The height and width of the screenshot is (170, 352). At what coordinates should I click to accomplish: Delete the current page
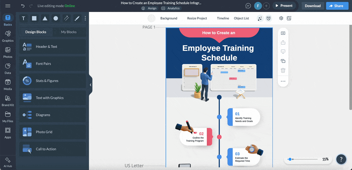(283, 70)
